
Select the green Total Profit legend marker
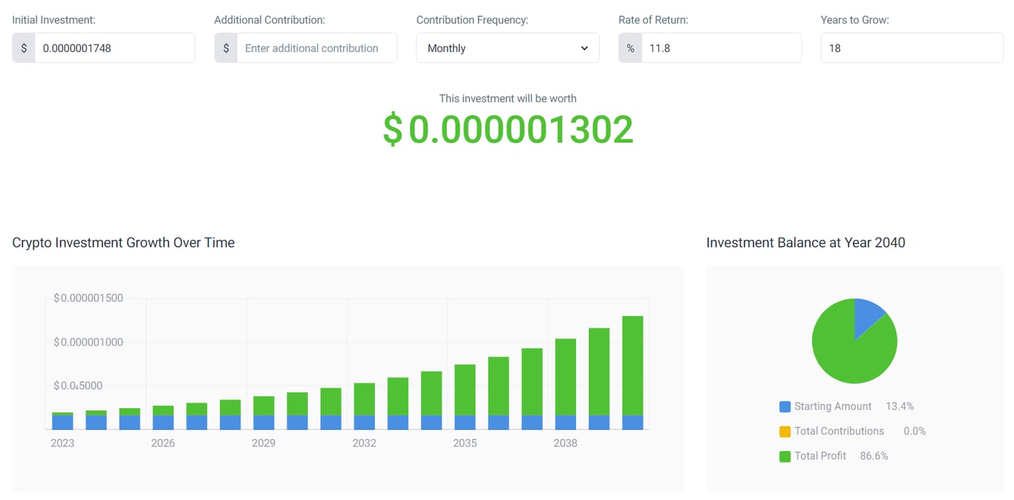785,455
